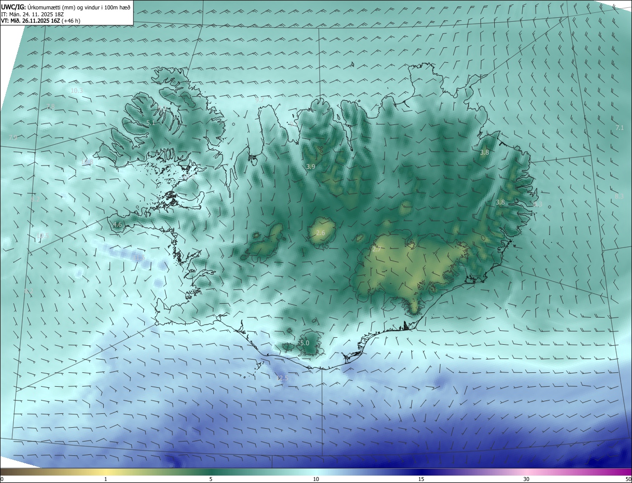The height and width of the screenshot is (483, 632).
Task: Click the 5.0 value near the south coast
Action: click(x=304, y=343)
